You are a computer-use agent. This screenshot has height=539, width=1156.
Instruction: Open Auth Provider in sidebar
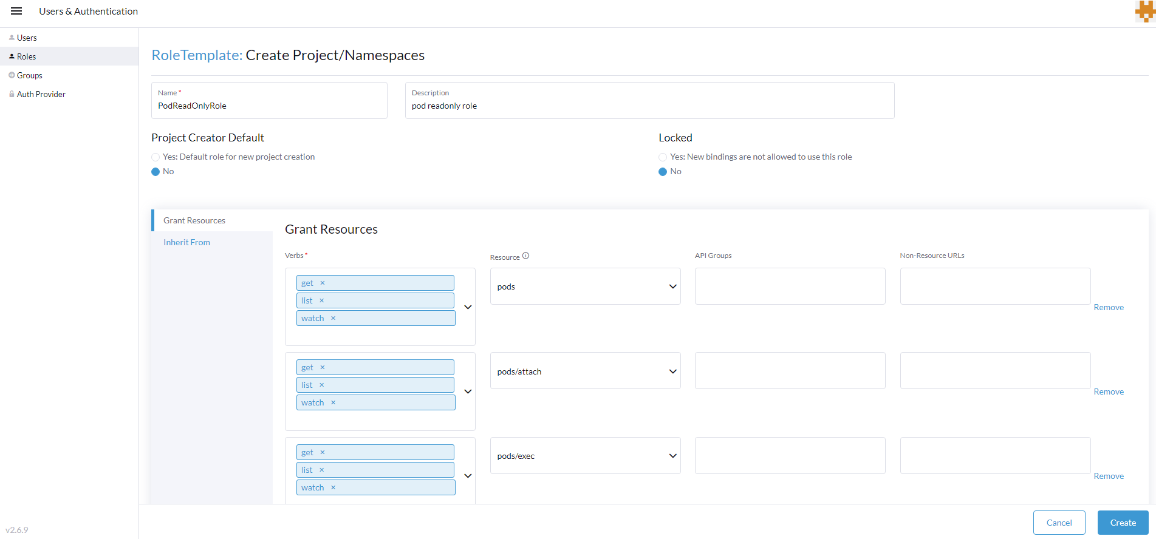tap(41, 94)
